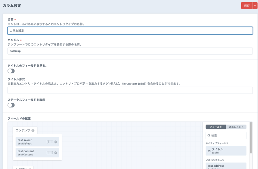The width and height of the screenshot is (258, 169).
Task: Open gear settings for test select field
Action: (x=56, y=142)
